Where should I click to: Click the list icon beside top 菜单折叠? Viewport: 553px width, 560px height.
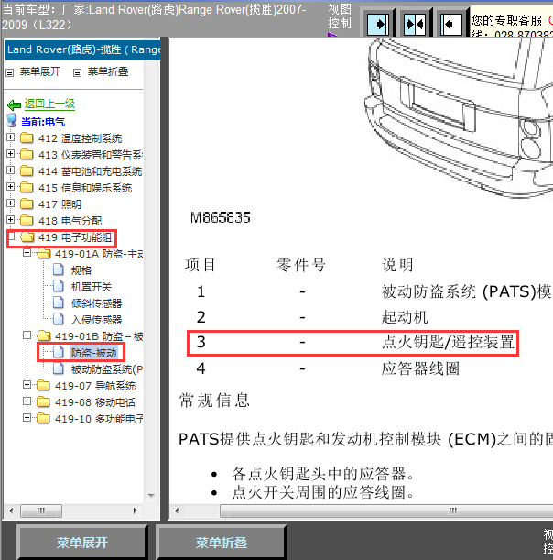[77, 72]
